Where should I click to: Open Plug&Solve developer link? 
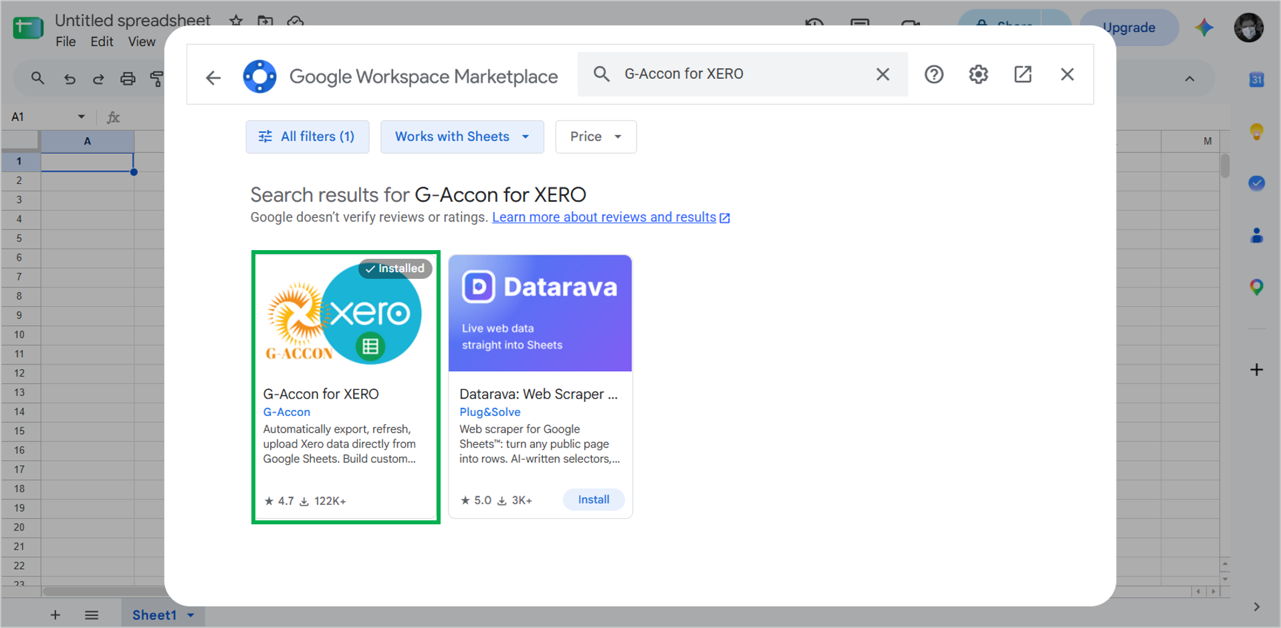(490, 412)
